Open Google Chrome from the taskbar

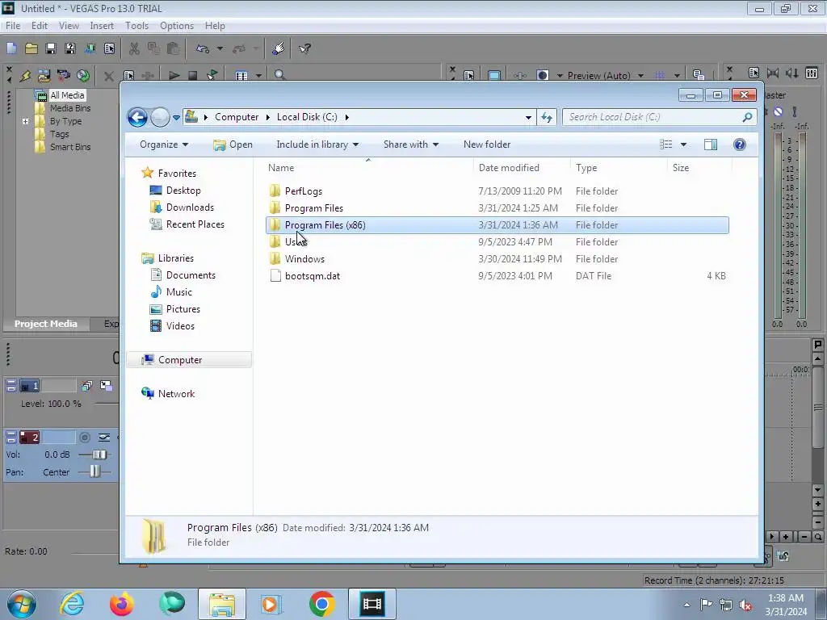[x=321, y=604]
